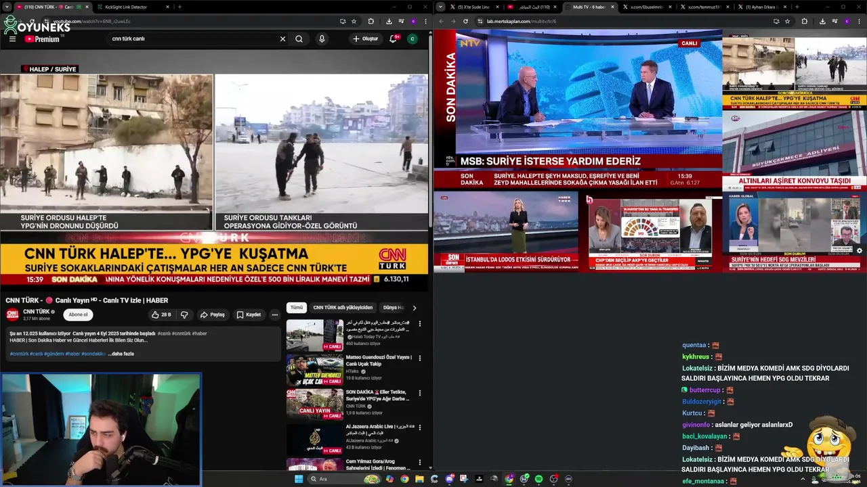The width and height of the screenshot is (867, 487).
Task: Open the three-dot more actions under video
Action: [x=274, y=315]
